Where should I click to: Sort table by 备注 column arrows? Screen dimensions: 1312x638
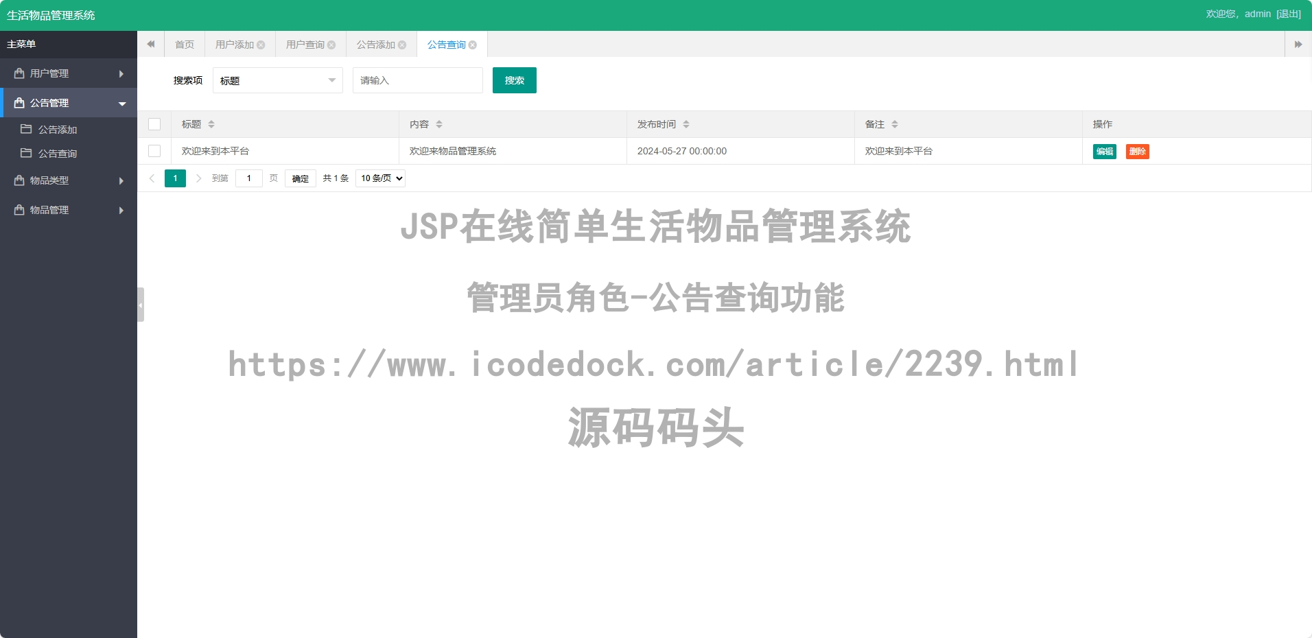(x=895, y=124)
